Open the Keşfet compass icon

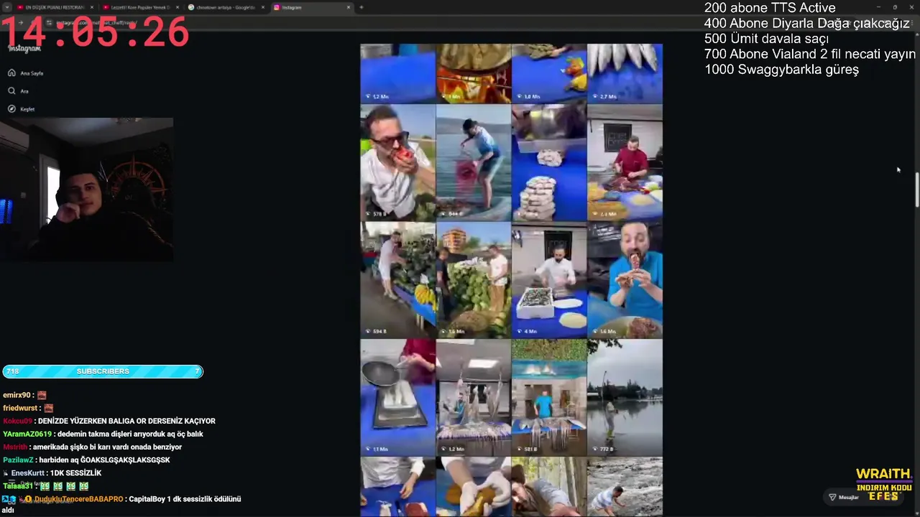[11, 109]
